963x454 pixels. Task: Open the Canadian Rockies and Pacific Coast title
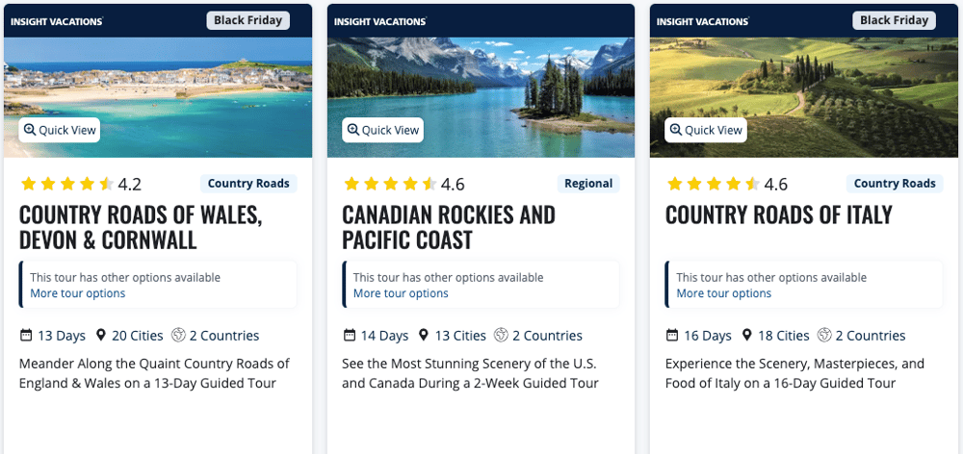[x=449, y=227]
